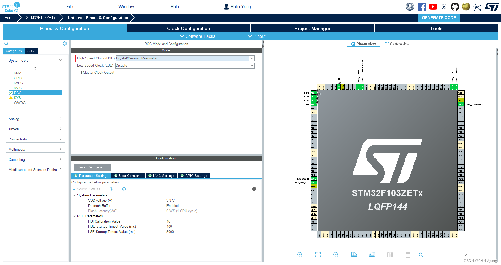Toggle the split layout view icon
Image resolution: width=501 pixels, height=265 pixels.
pos(390,255)
